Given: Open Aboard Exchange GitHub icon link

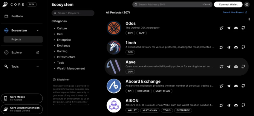Looking at the screenshot, I should [243, 86].
